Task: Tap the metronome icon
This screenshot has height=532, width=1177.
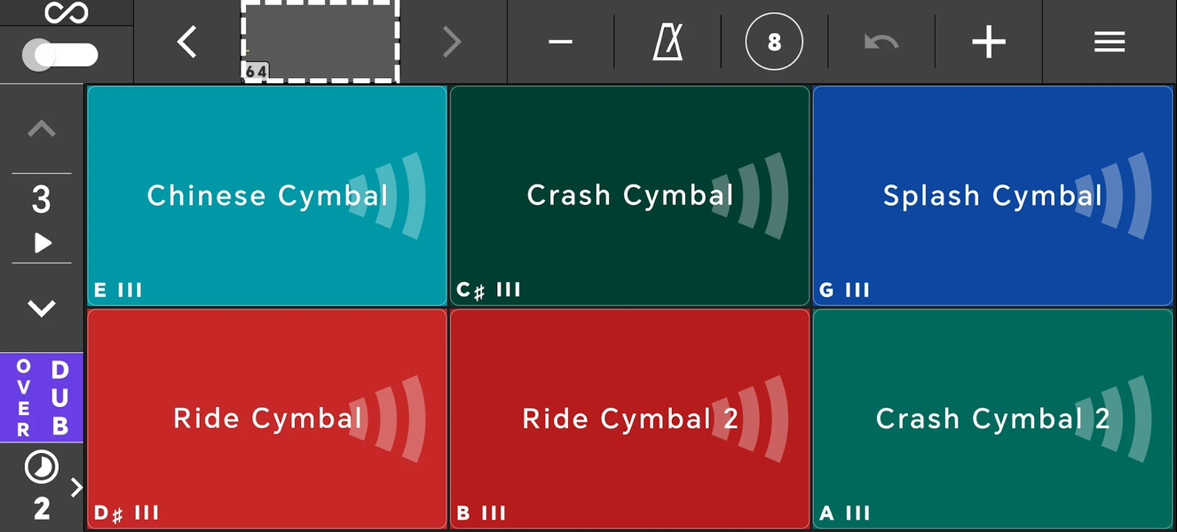Action: 667,42
